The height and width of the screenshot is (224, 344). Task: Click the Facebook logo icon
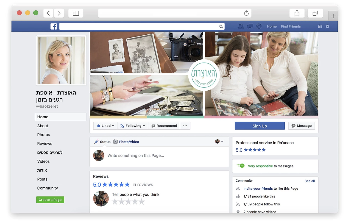[54, 26]
